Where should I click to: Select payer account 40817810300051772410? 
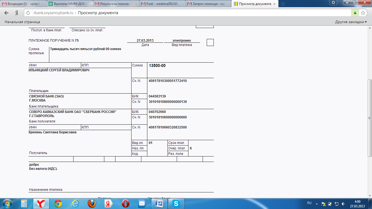[168, 81]
